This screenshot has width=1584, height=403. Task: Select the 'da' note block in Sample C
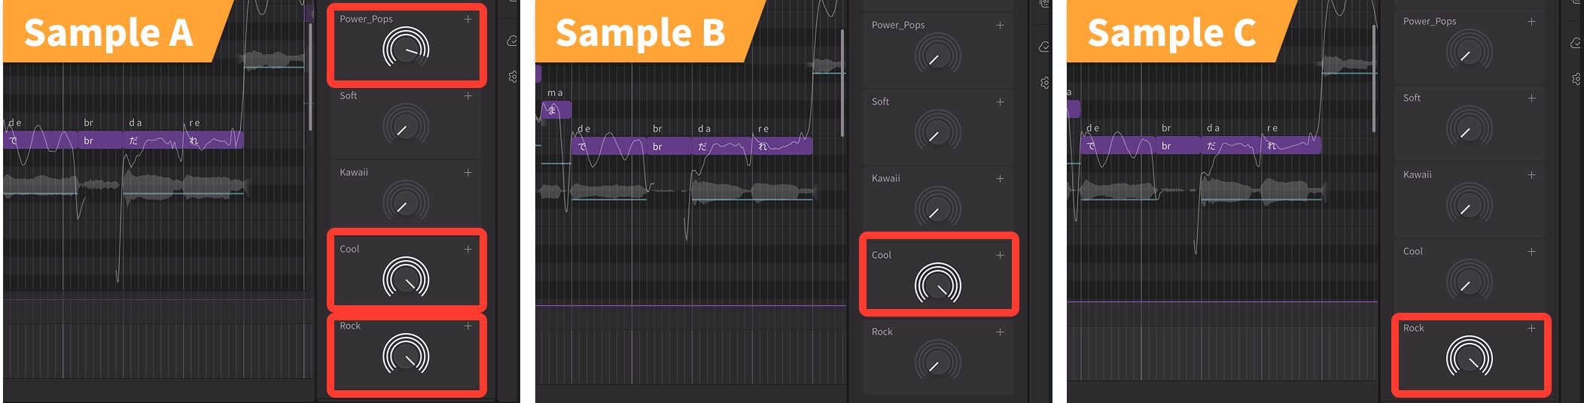click(1230, 145)
